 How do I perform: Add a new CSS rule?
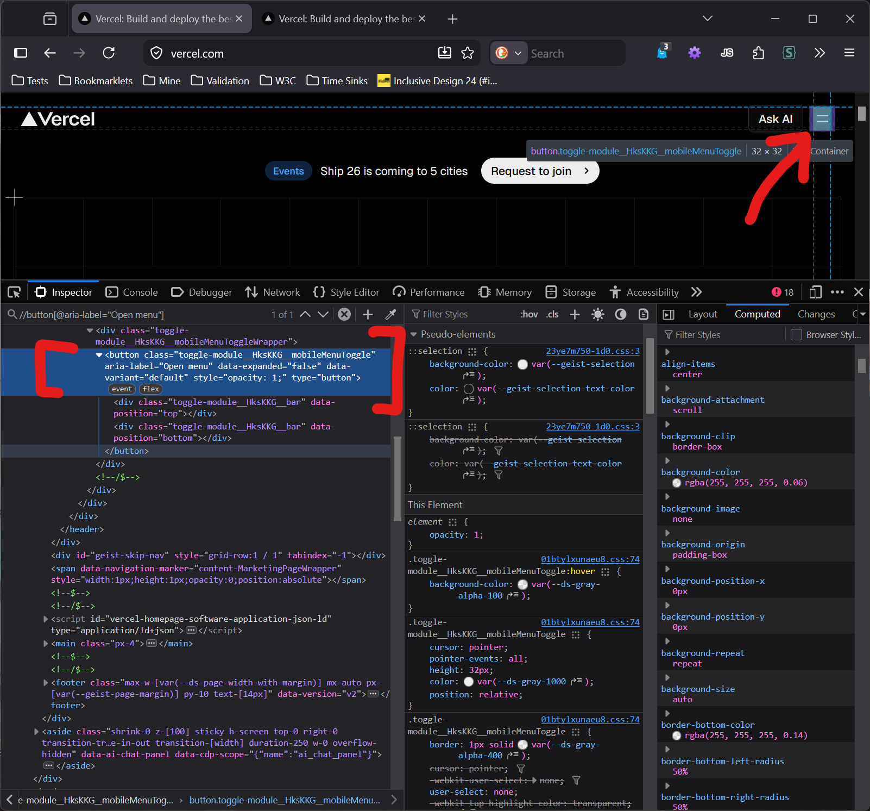pyautogui.click(x=575, y=314)
